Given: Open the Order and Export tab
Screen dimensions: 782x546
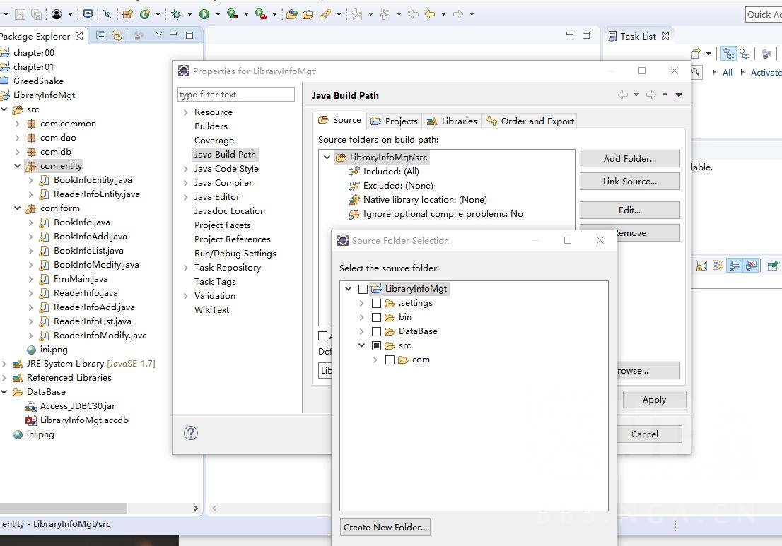Looking at the screenshot, I should click(x=530, y=121).
